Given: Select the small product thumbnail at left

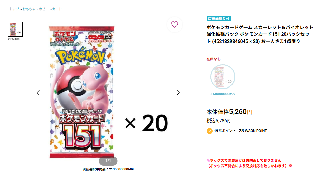Looking at the screenshot, I should 15,30.
